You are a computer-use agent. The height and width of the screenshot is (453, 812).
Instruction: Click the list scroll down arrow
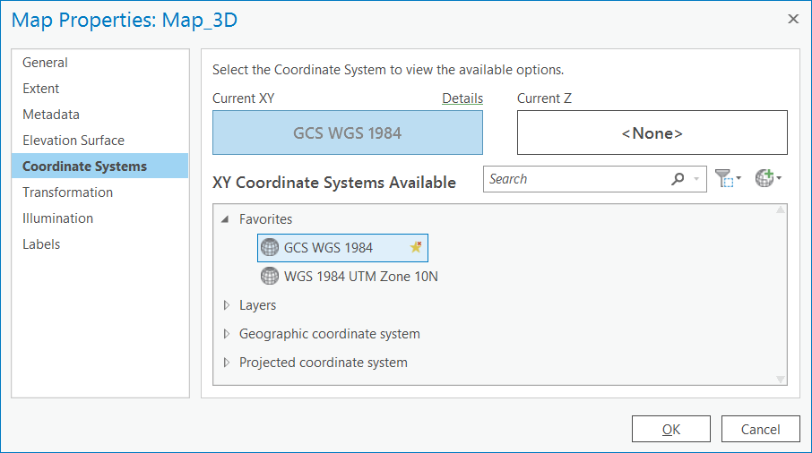[x=781, y=380]
